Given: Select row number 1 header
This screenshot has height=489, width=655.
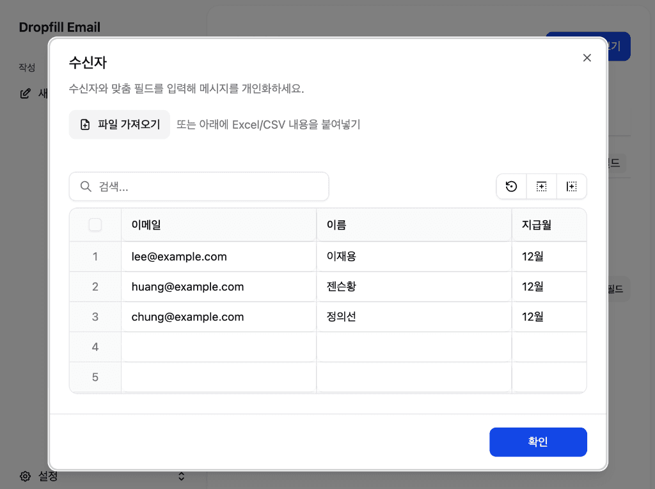Looking at the screenshot, I should tap(95, 257).
